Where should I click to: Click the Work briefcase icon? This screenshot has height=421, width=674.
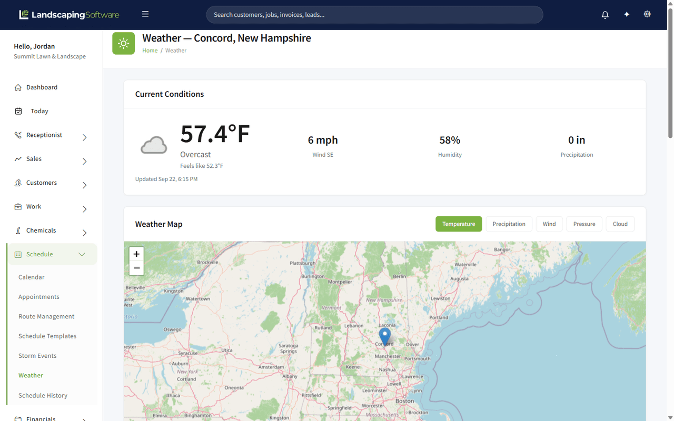pyautogui.click(x=18, y=207)
